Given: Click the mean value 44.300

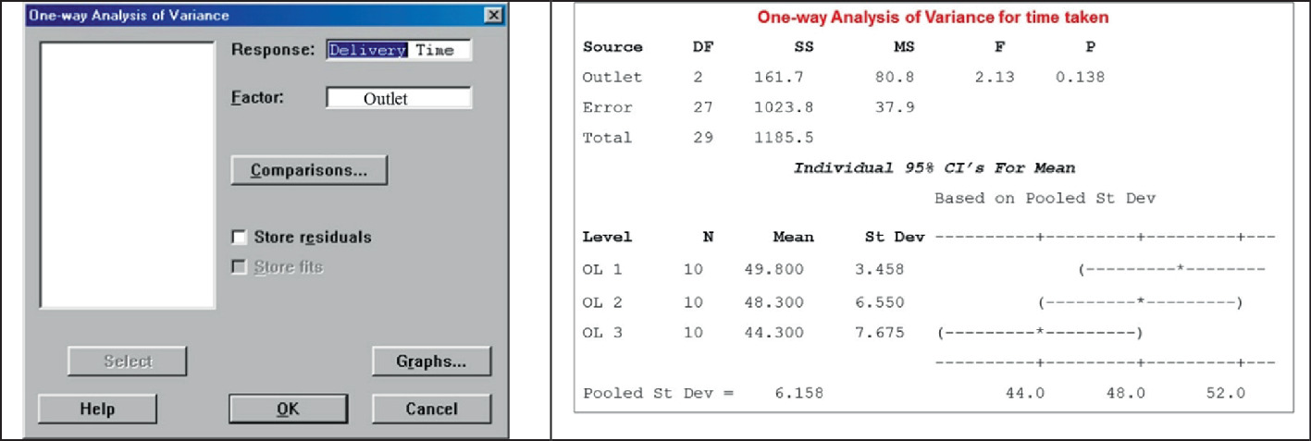Looking at the screenshot, I should [773, 333].
